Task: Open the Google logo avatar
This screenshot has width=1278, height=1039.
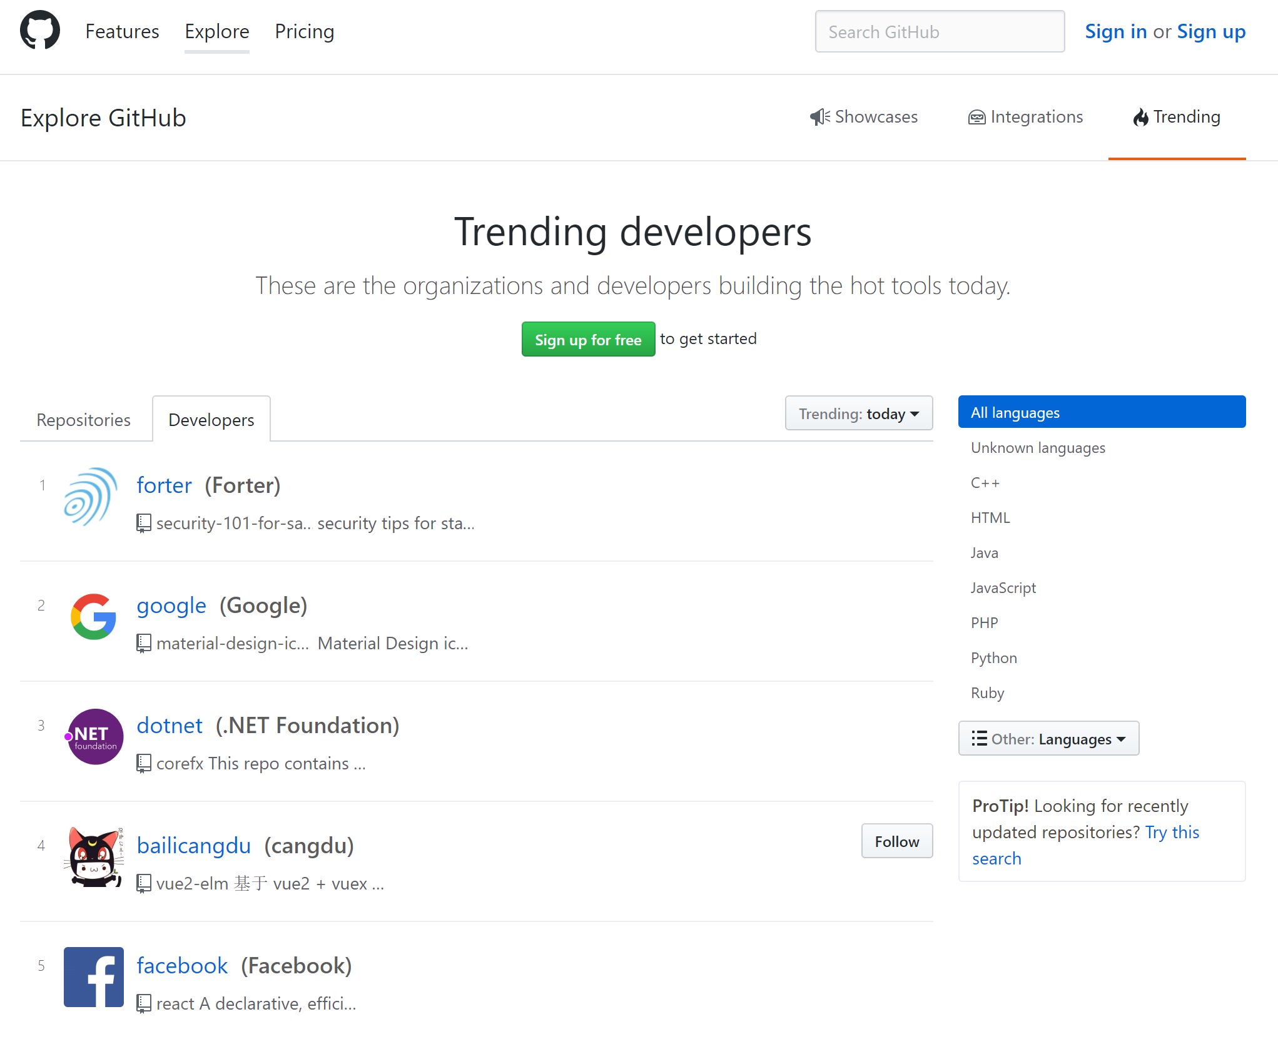Action: click(93, 617)
